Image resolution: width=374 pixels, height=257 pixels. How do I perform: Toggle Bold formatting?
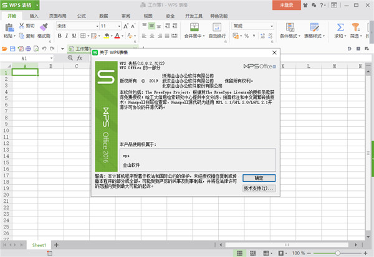coord(60,37)
